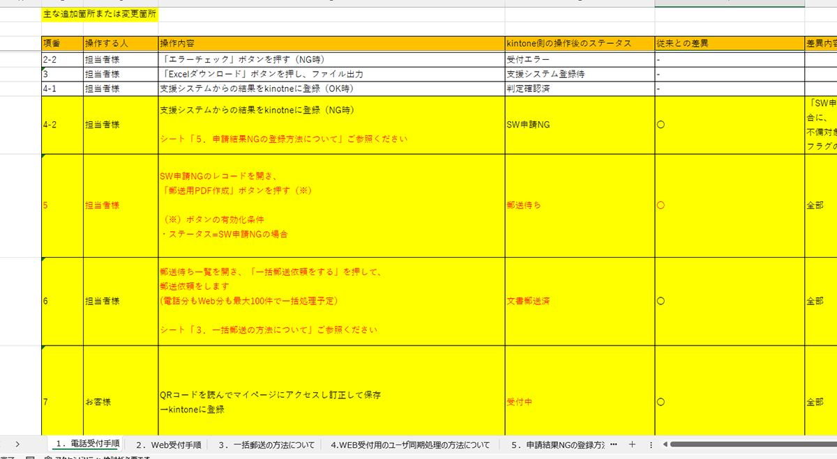Viewport: 837px width, 459px height.
Task: Switch to the 1．電話受付手順 sheet tab
Action: coord(86,444)
